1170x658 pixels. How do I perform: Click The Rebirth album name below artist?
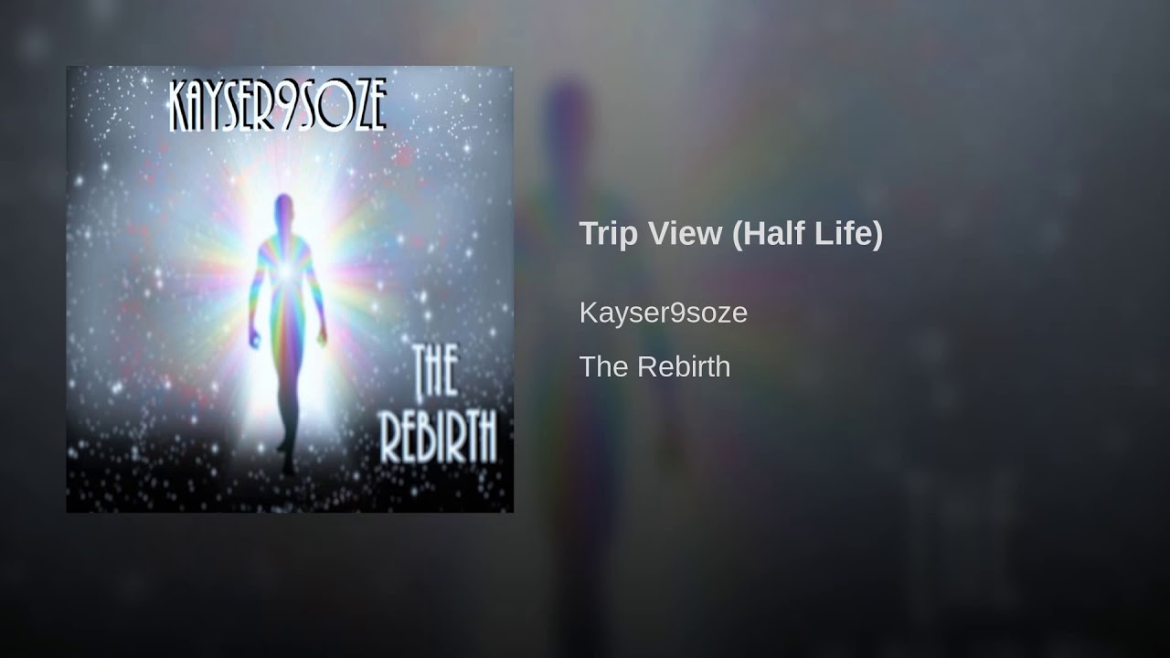pos(654,366)
